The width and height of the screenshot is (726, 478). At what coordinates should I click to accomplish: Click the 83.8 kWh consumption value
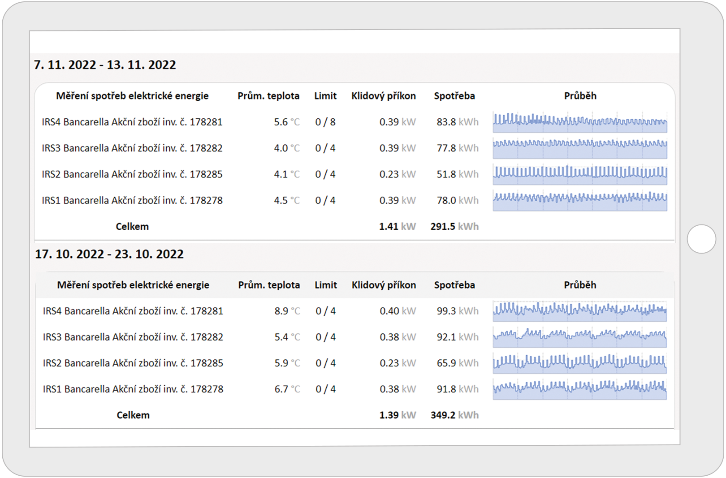click(x=458, y=122)
